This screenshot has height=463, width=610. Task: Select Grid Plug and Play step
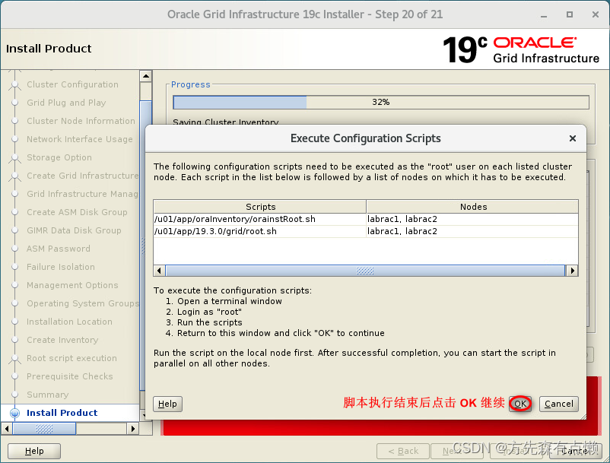[66, 103]
